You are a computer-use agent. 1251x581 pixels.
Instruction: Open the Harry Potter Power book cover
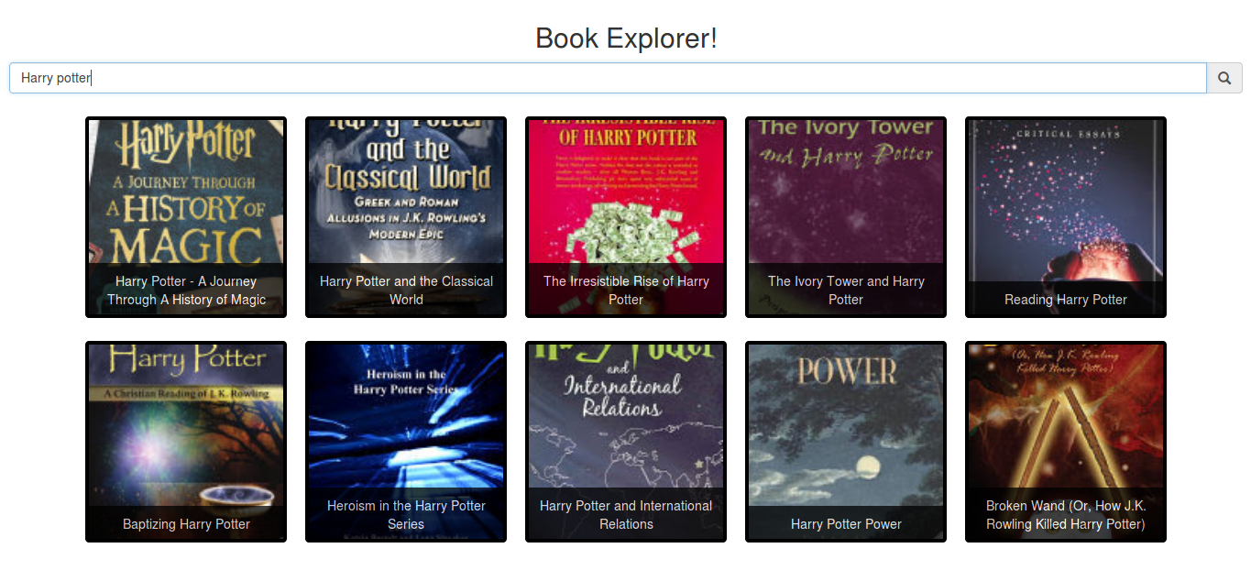[846, 442]
